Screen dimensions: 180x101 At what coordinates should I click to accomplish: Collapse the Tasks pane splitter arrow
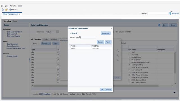coord(30,60)
